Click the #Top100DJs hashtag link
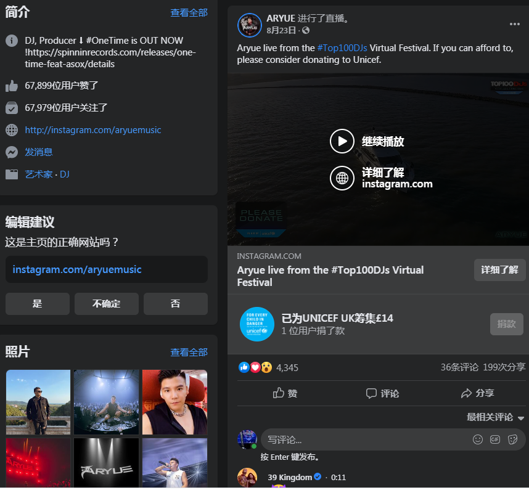Screen dimensions: 529x490 [342, 48]
